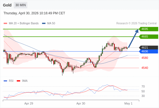This screenshot has height=108, width=159.
Task: Click the RSI 70 level value
Action: 143,87
